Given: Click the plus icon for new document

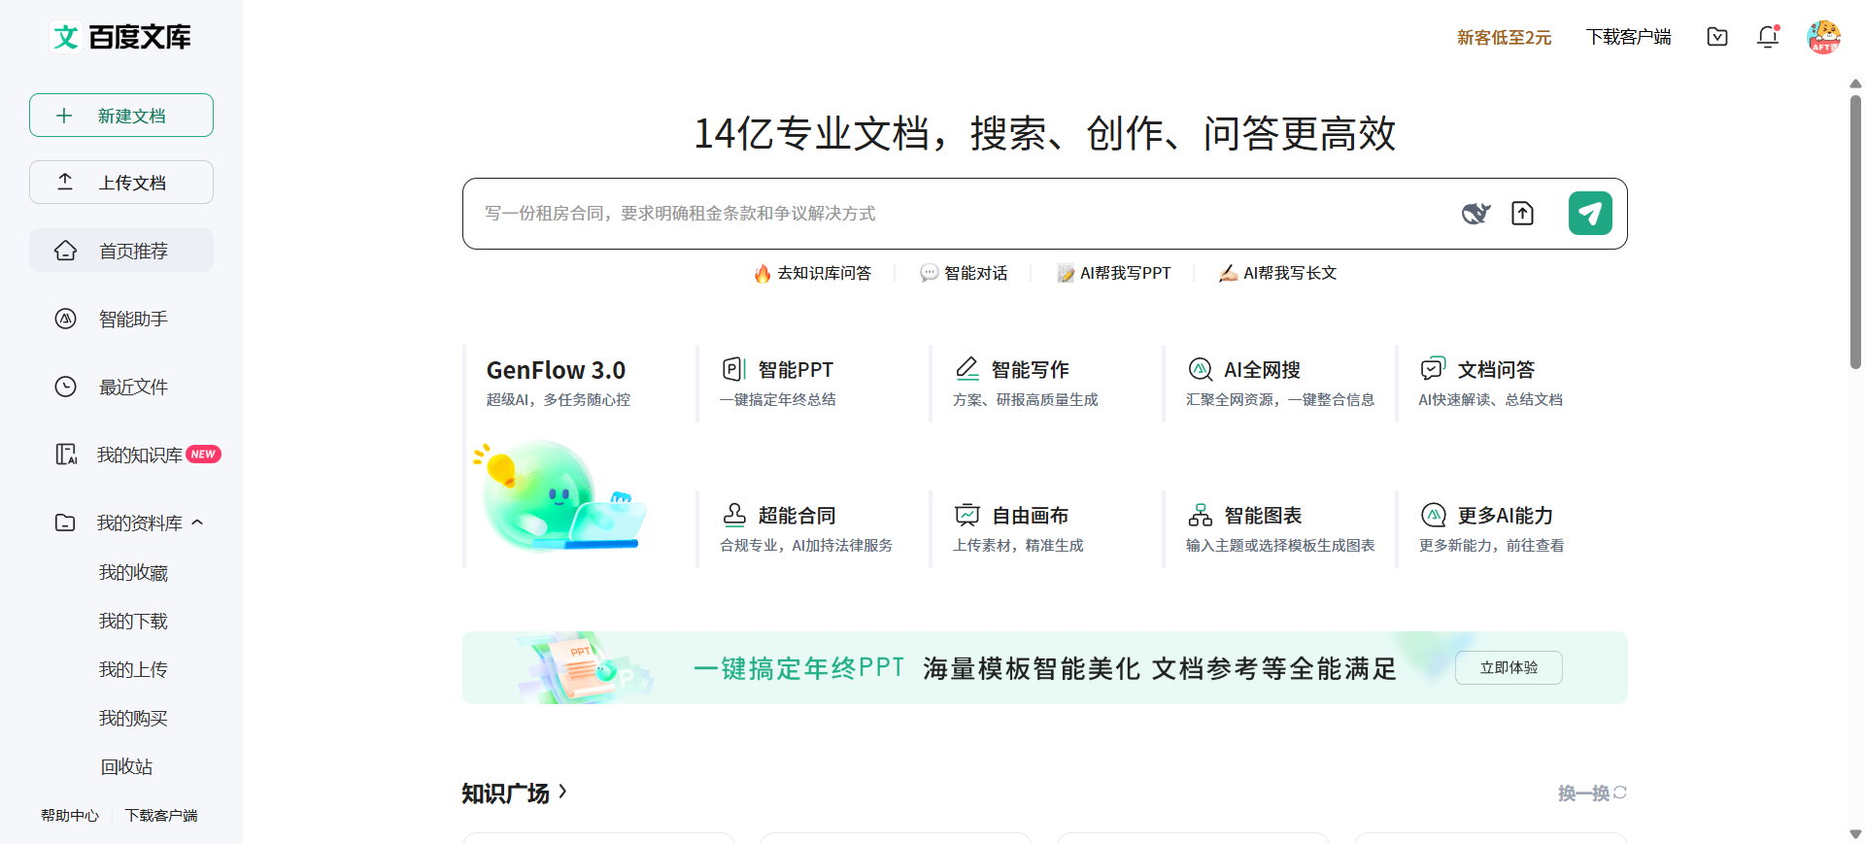Looking at the screenshot, I should click(x=64, y=116).
